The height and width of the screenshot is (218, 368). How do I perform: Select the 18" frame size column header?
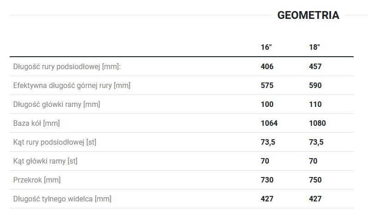(x=315, y=47)
